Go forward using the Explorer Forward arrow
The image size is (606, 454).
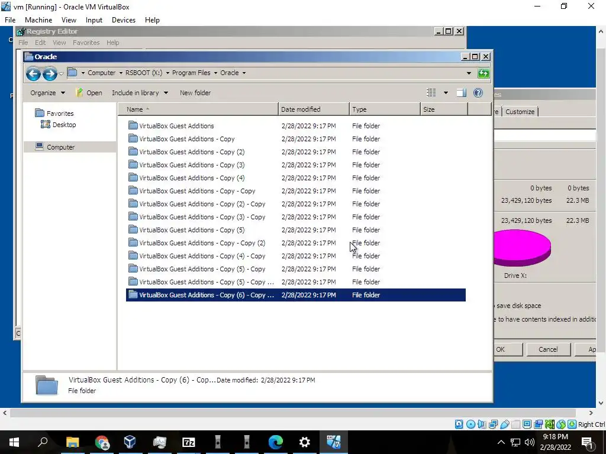[50, 73]
